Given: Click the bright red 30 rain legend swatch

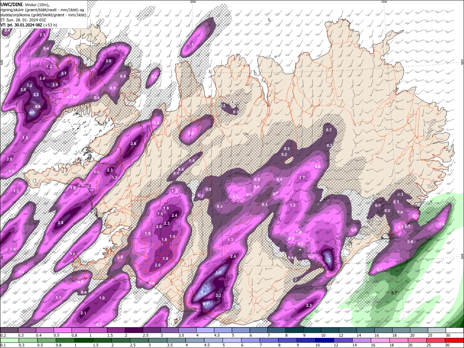Looking at the screenshot, I should click(x=455, y=340).
